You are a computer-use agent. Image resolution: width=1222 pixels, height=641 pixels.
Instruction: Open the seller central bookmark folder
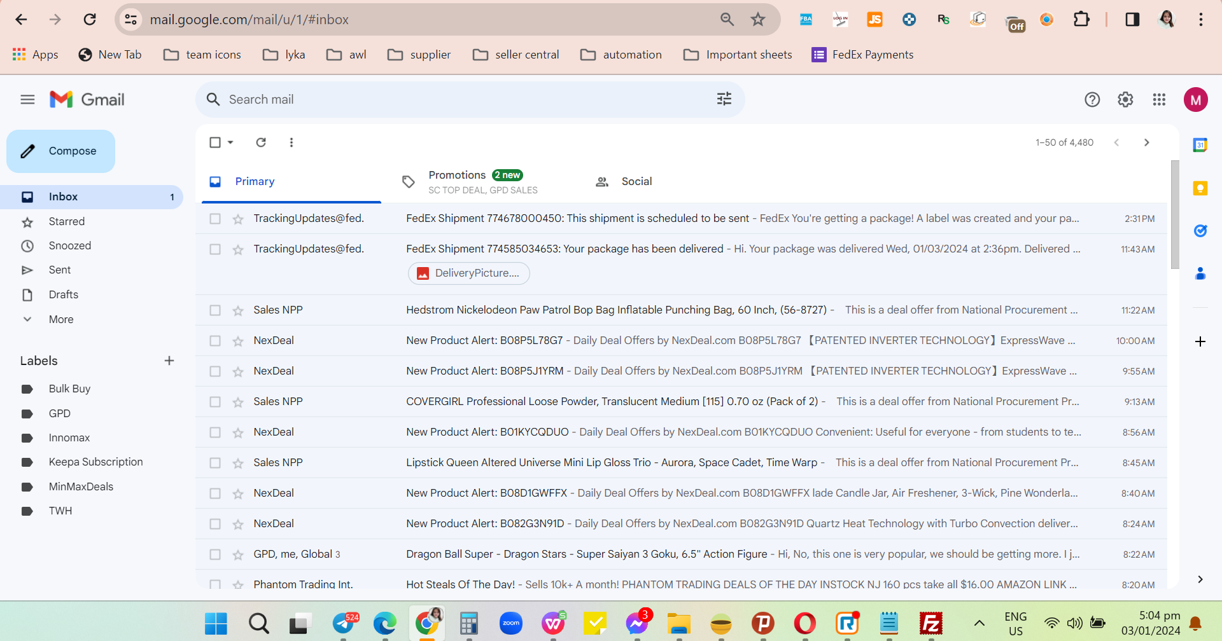[x=516, y=55]
